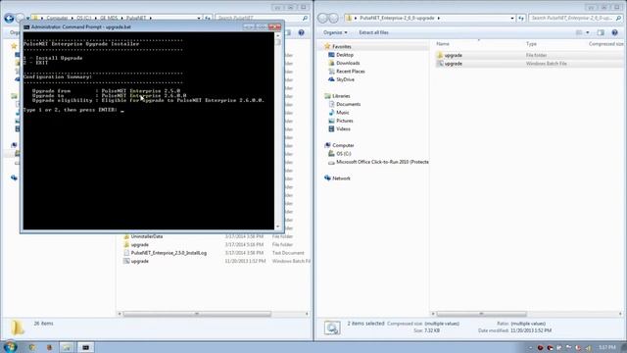Click Command Prompt scrollbar down arrow
Screen dimensions: 627x353
click(x=278, y=227)
